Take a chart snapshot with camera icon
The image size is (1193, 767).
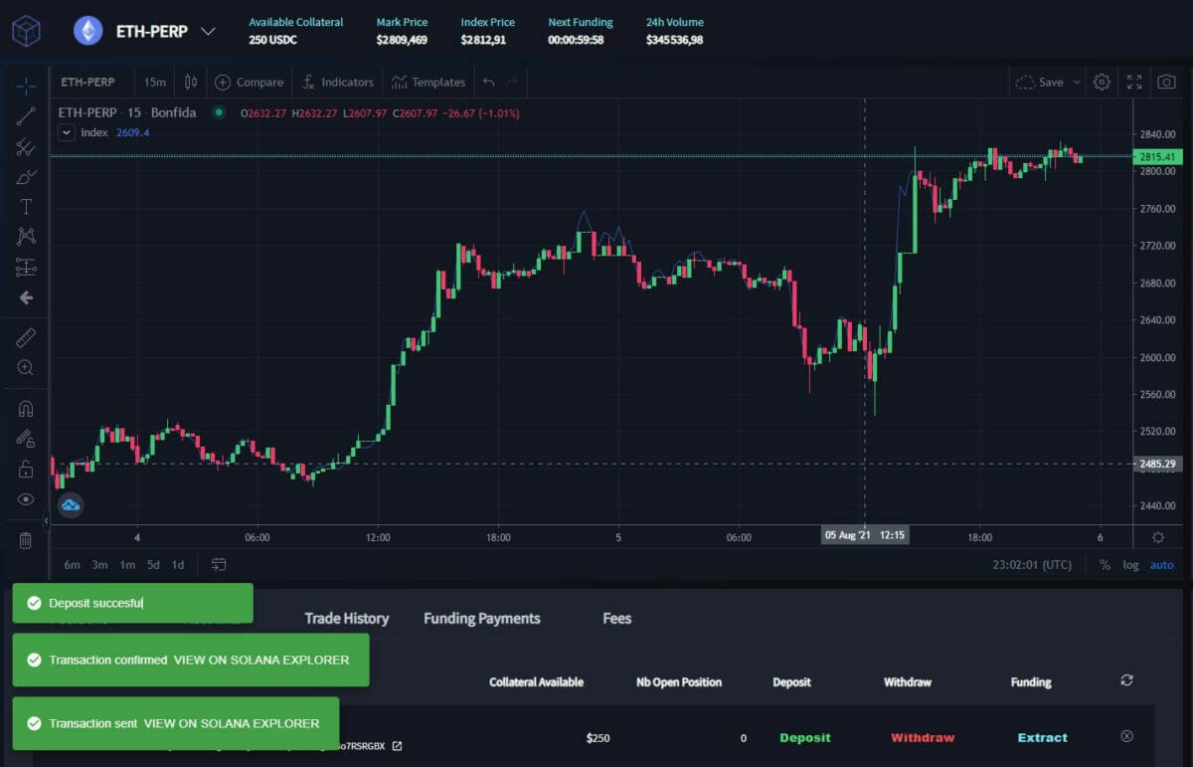tap(1167, 83)
